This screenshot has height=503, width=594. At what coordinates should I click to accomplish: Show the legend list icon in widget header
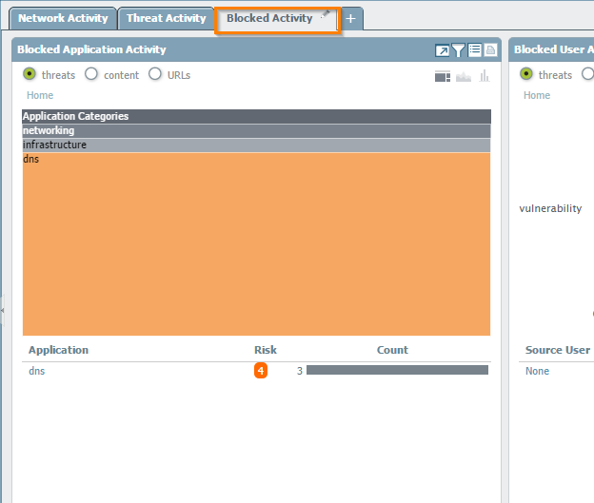pos(475,50)
